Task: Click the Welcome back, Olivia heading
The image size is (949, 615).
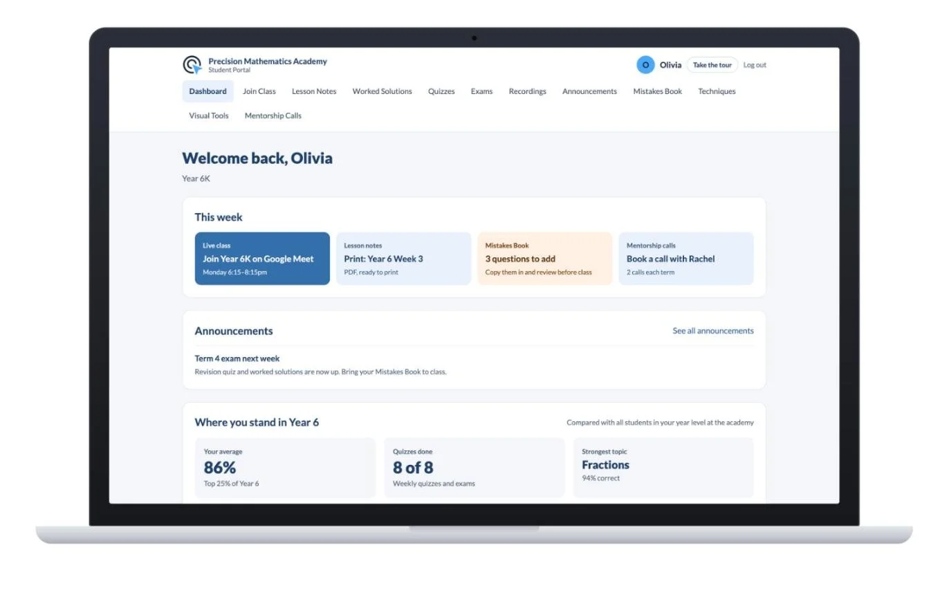Action: (x=257, y=158)
